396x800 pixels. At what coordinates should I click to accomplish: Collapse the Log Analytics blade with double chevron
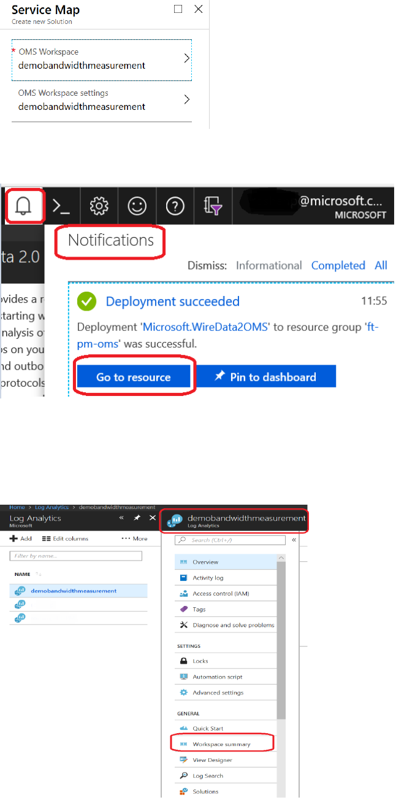pyautogui.click(x=121, y=518)
